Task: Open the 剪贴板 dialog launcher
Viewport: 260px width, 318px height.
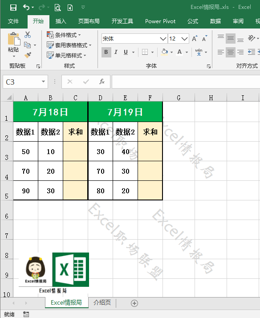Action: click(38, 66)
